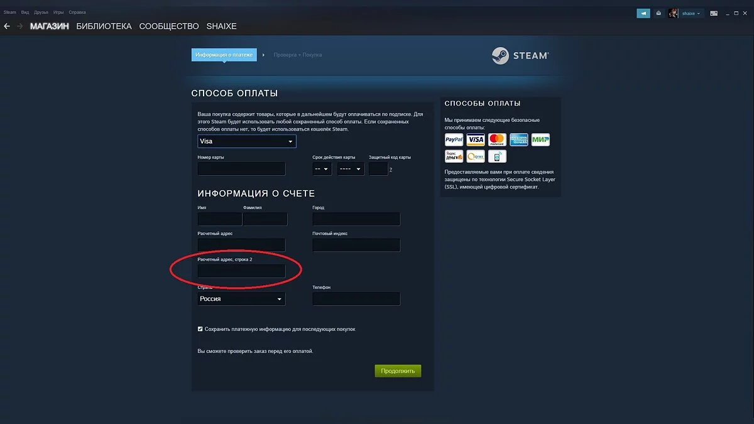Expand the card expiry month dropdown
Screen dimensions: 754x424
coord(322,169)
